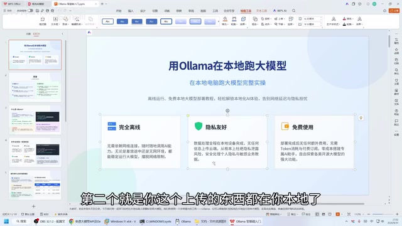Open the 文件 (File) menu
Viewport: 402px width, 226px height.
coord(8,11)
